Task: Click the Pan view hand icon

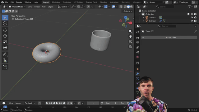Action: pos(130,36)
